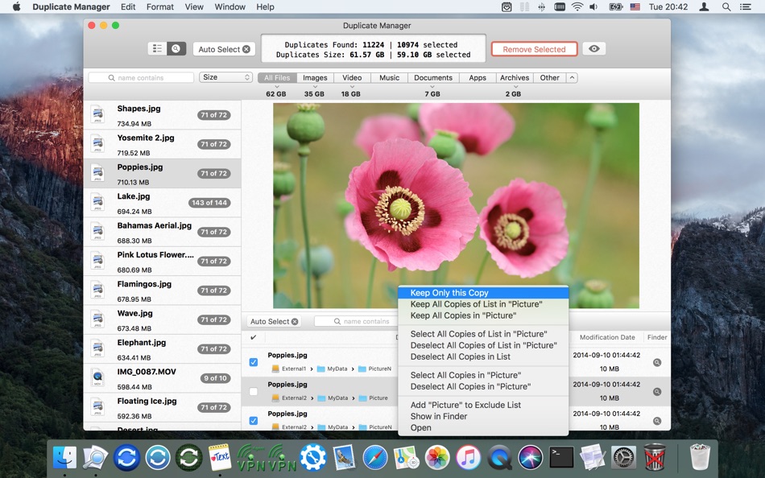Choose Keep Only this Copy
The height and width of the screenshot is (478, 765).
tap(483, 293)
